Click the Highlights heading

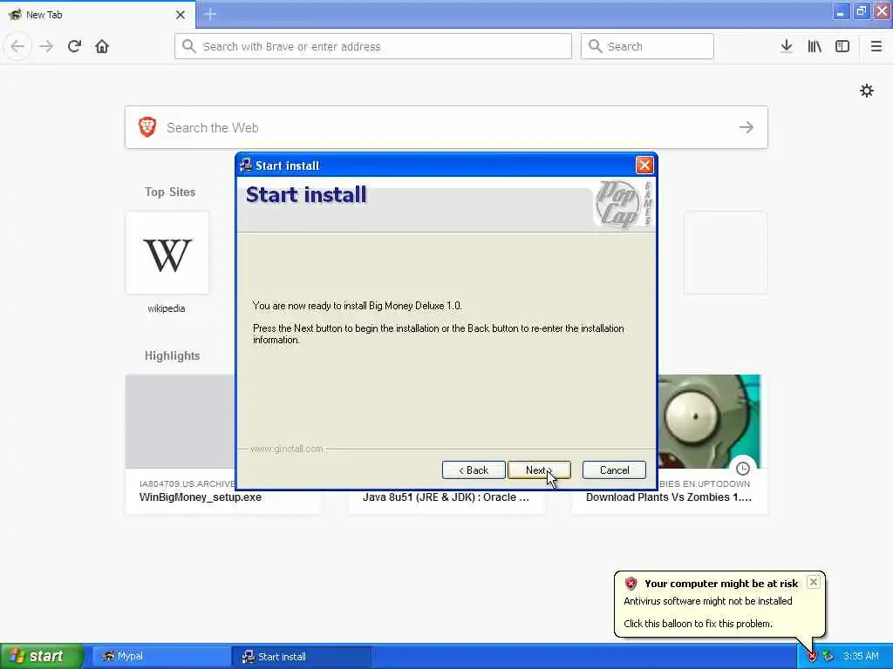tap(172, 355)
